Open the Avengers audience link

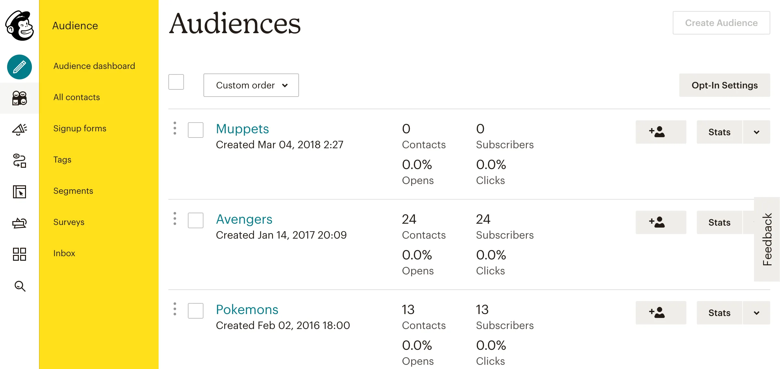click(x=244, y=219)
